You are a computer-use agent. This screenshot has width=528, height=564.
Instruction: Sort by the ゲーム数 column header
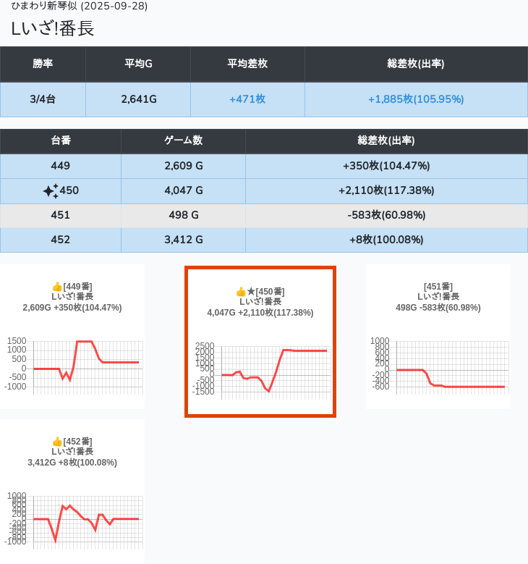183,141
